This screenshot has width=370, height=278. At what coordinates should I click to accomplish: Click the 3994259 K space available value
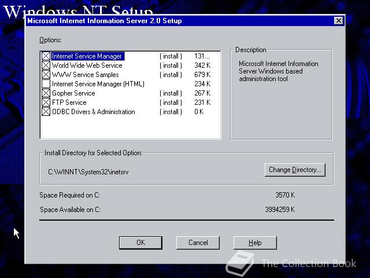coord(280,210)
